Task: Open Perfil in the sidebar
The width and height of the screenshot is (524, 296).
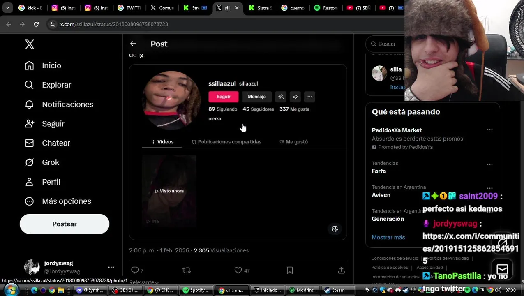Action: 42,182
